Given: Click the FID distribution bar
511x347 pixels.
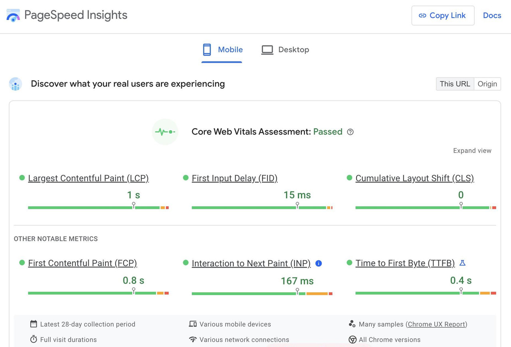Looking at the screenshot, I should point(262,208).
